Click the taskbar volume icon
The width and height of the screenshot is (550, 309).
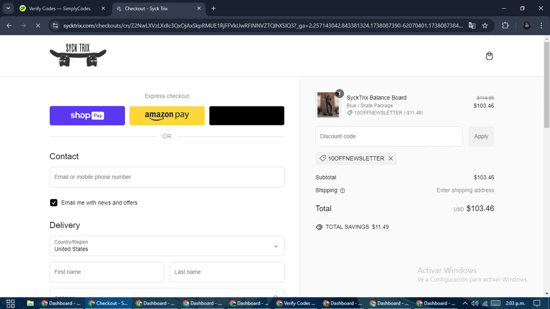pyautogui.click(x=475, y=304)
